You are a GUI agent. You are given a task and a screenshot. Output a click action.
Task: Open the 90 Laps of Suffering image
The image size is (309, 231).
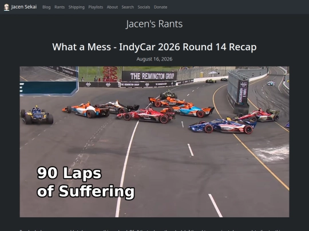[154, 142]
